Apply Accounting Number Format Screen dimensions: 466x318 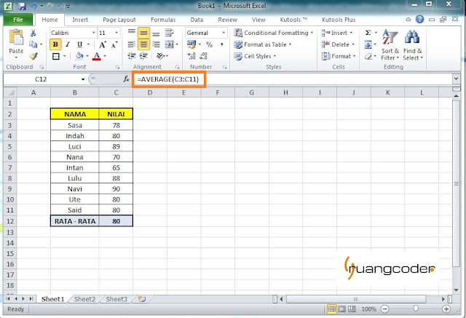point(191,44)
